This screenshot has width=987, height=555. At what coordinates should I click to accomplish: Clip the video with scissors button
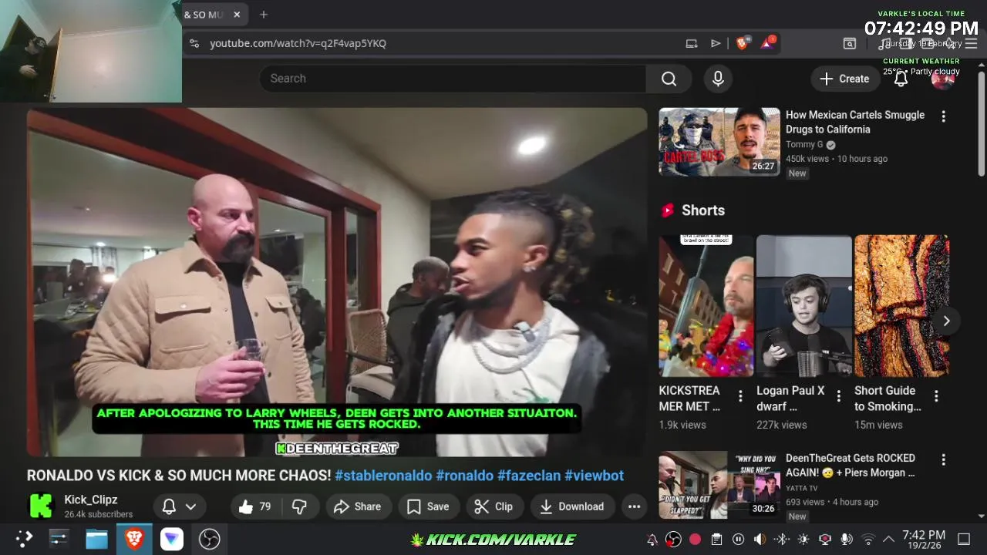(x=493, y=506)
